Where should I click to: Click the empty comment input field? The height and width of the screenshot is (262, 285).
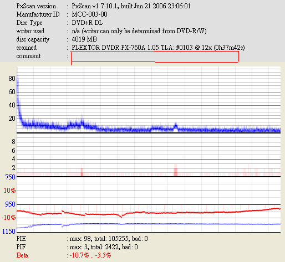pyautogui.click(x=155, y=56)
